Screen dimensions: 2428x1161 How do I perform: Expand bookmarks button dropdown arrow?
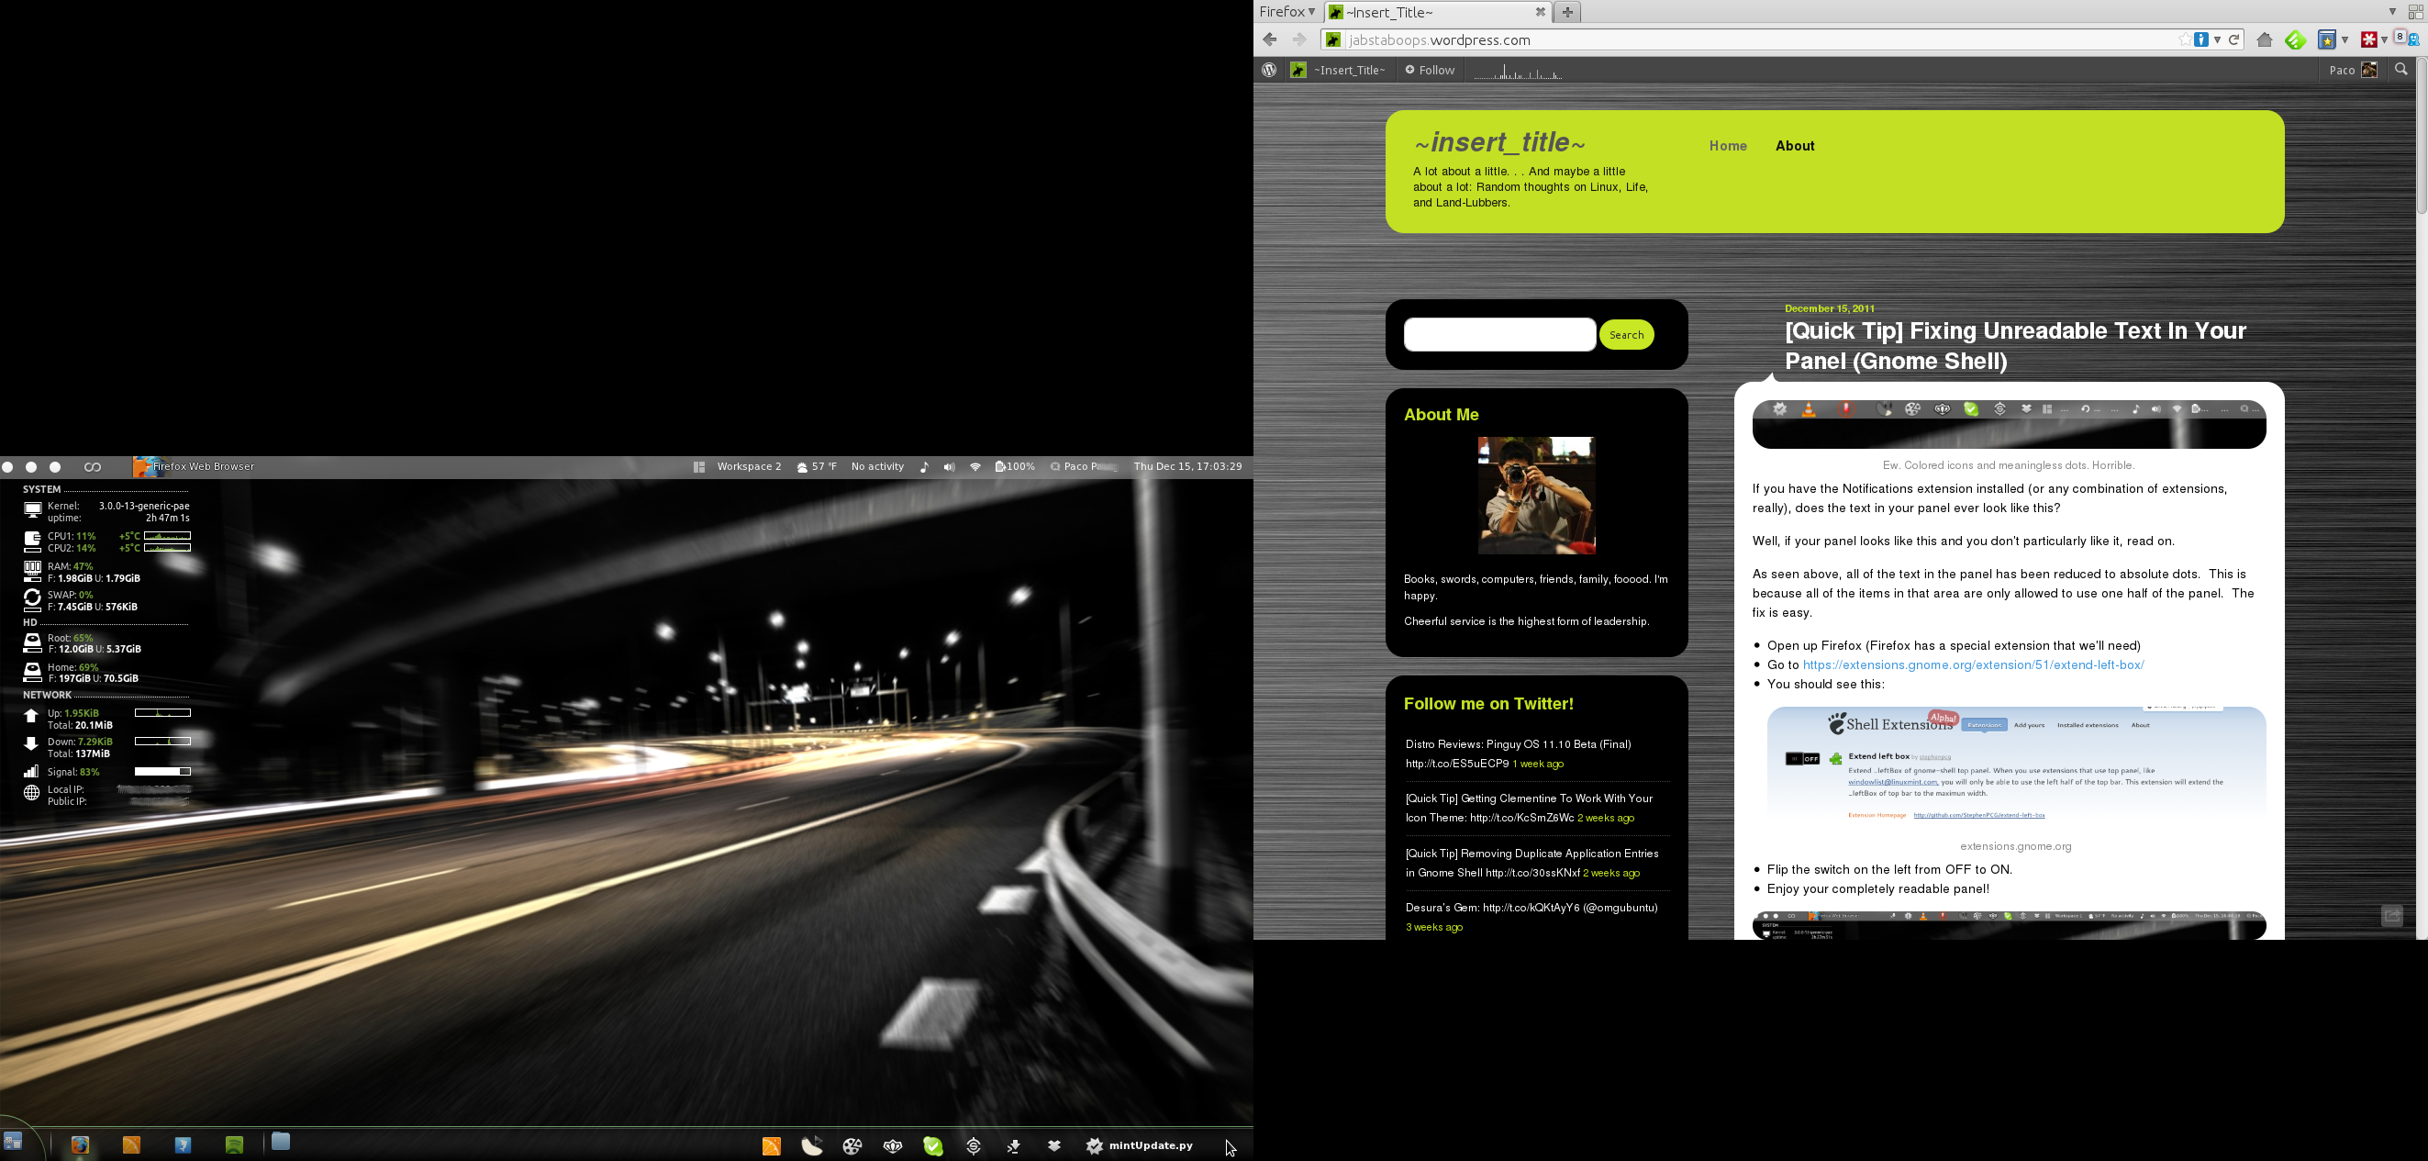2345,39
